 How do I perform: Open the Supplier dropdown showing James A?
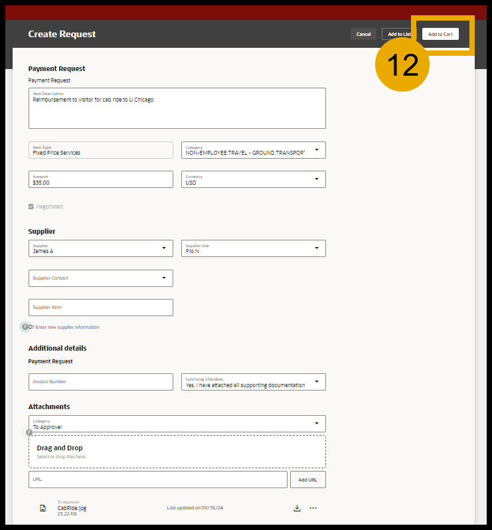[163, 248]
